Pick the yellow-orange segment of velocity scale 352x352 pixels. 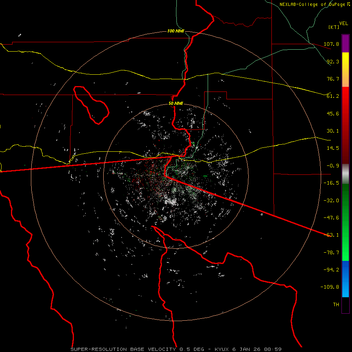point(345,70)
